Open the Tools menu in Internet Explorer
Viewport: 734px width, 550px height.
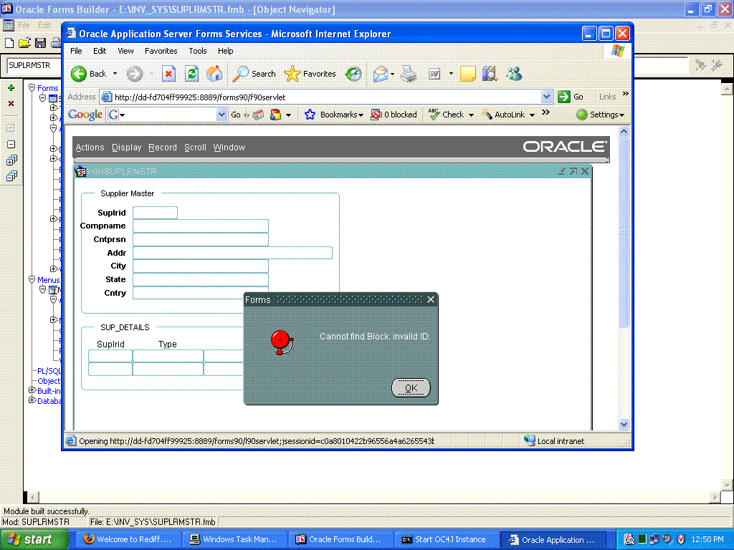pyautogui.click(x=198, y=51)
